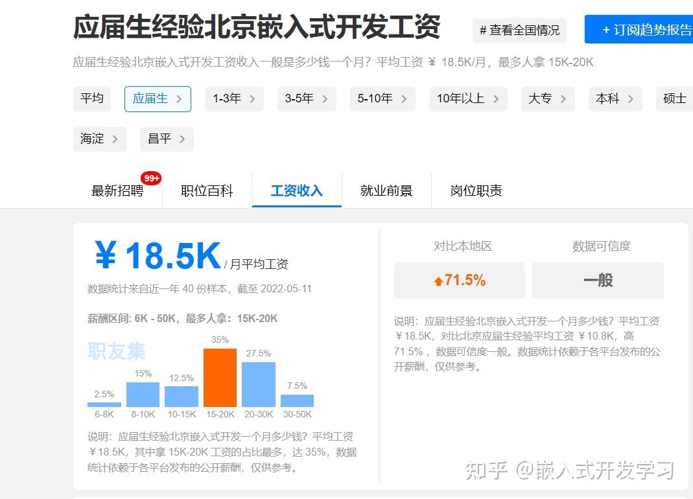Click the 99+ notification badge on 最新招聘

pos(150,178)
